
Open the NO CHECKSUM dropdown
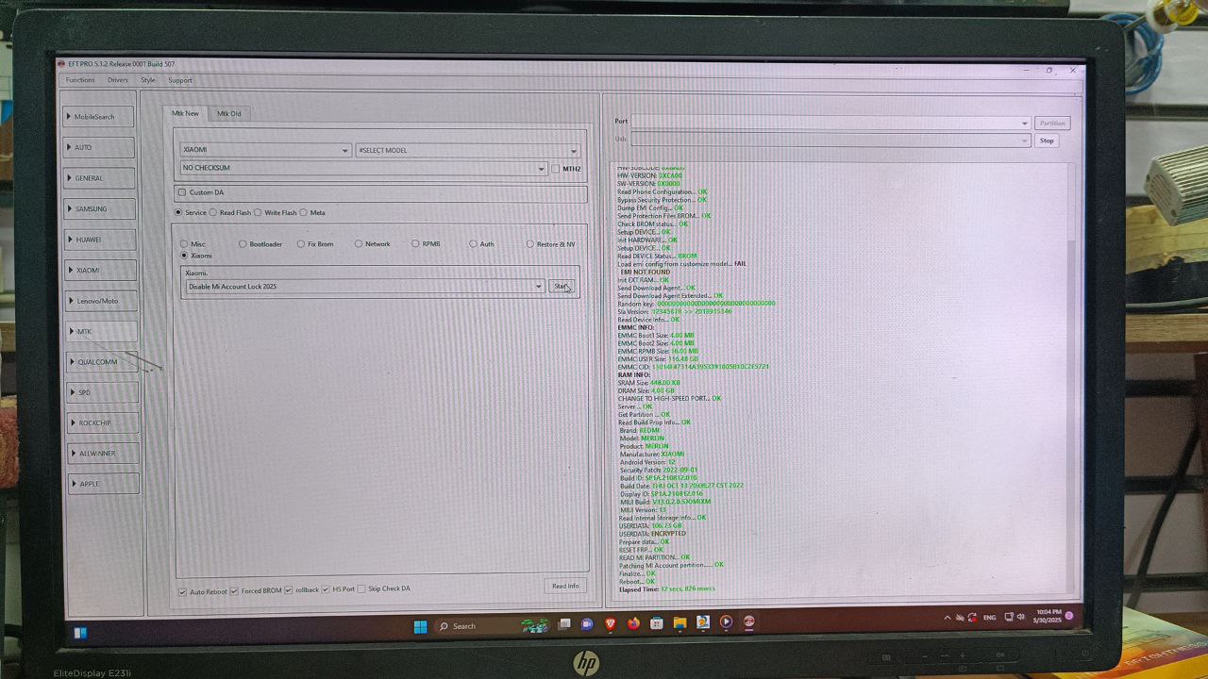(363, 168)
